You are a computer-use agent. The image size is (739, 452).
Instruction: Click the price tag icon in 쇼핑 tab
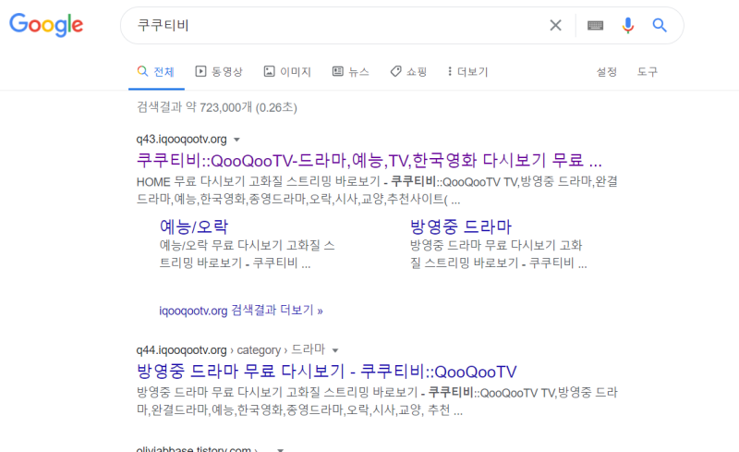pos(396,71)
